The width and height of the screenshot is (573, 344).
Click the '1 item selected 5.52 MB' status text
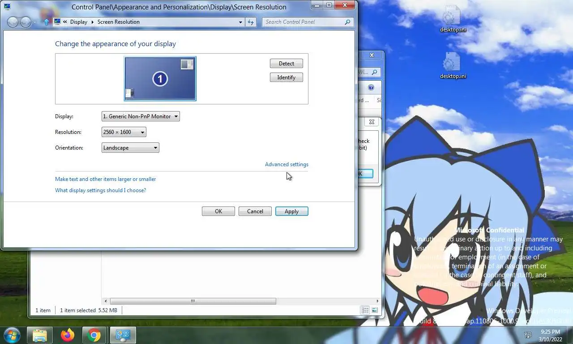(x=89, y=310)
